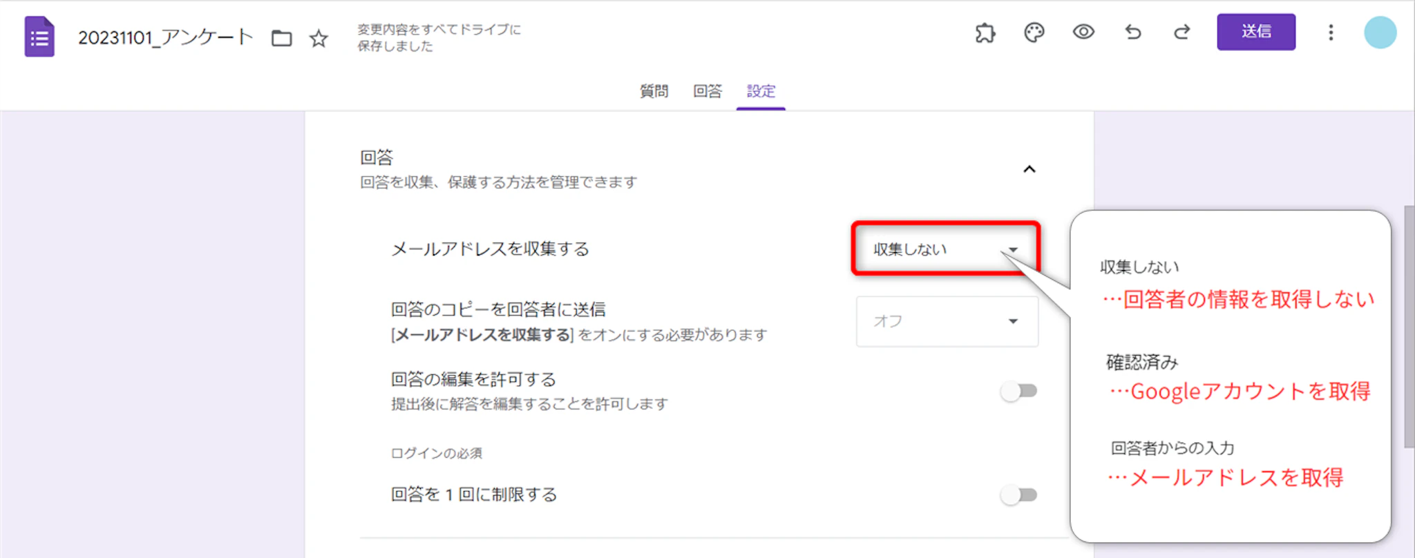Open the three-dot more options menu

(x=1331, y=32)
